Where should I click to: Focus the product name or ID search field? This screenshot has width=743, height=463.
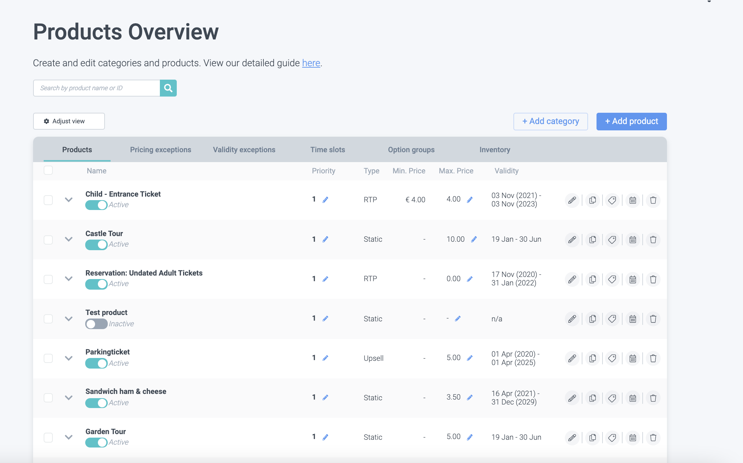(96, 88)
